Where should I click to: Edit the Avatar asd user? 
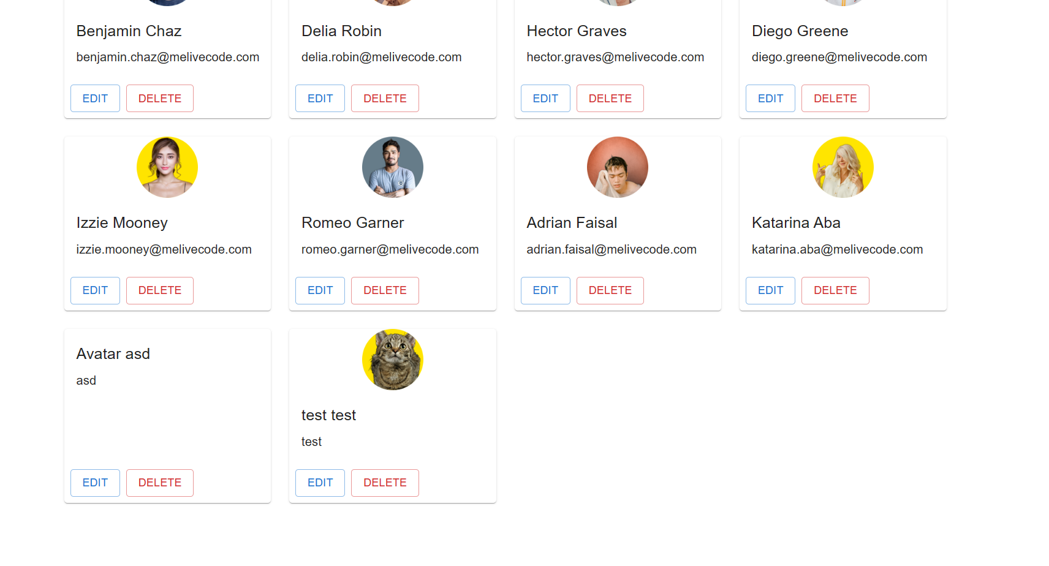[95, 483]
